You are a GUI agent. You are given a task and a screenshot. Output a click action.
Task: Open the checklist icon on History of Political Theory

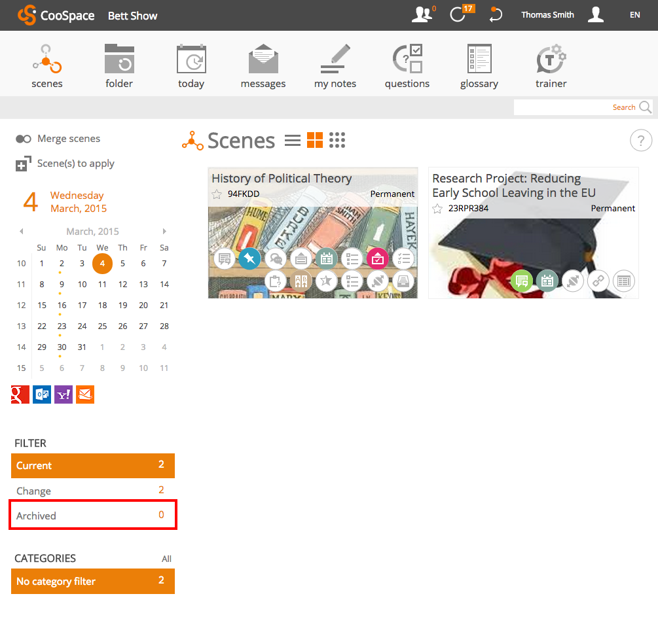click(403, 259)
